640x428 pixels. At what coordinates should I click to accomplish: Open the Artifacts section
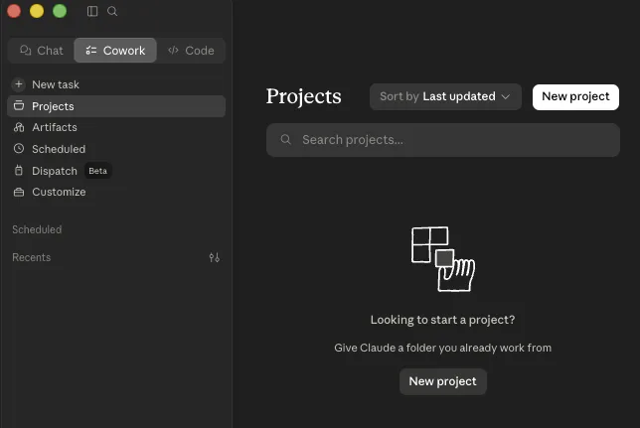tap(116, 127)
